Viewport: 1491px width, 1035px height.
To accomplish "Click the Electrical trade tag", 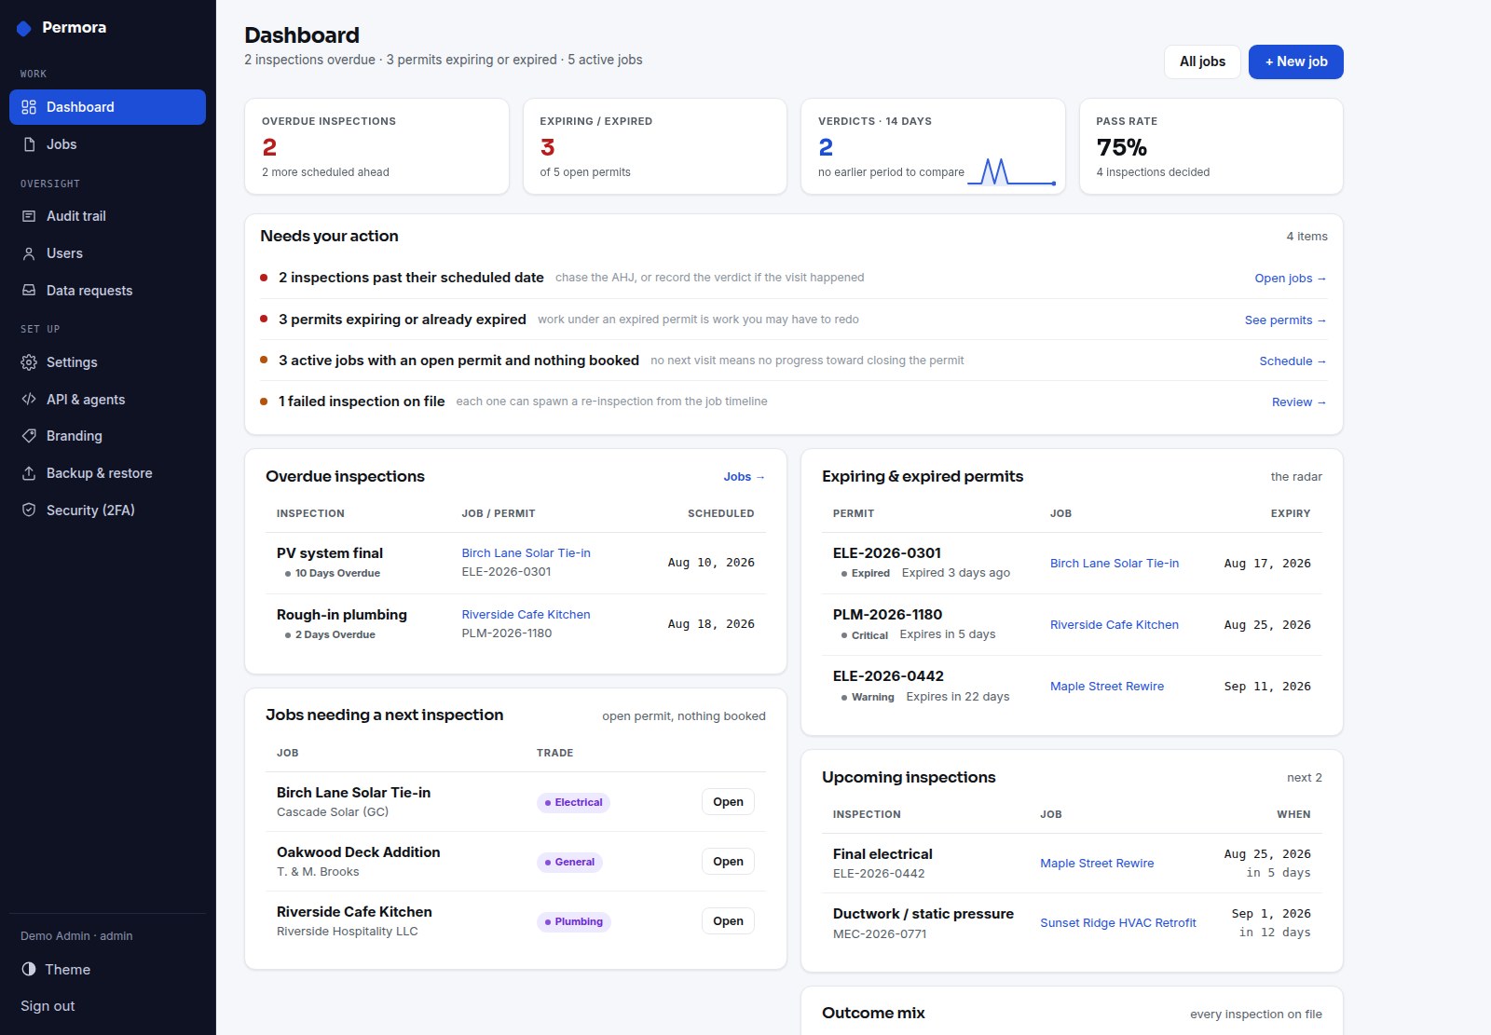I will point(573,802).
